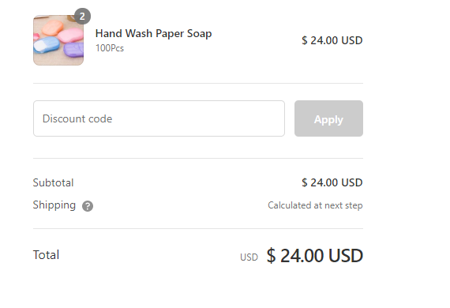
Task: Click the Apply discount button
Action: click(x=328, y=118)
